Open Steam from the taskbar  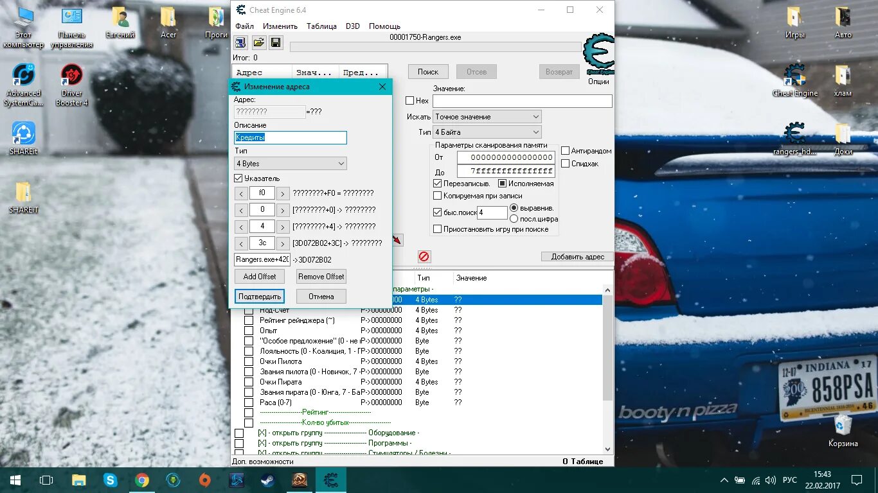click(267, 480)
